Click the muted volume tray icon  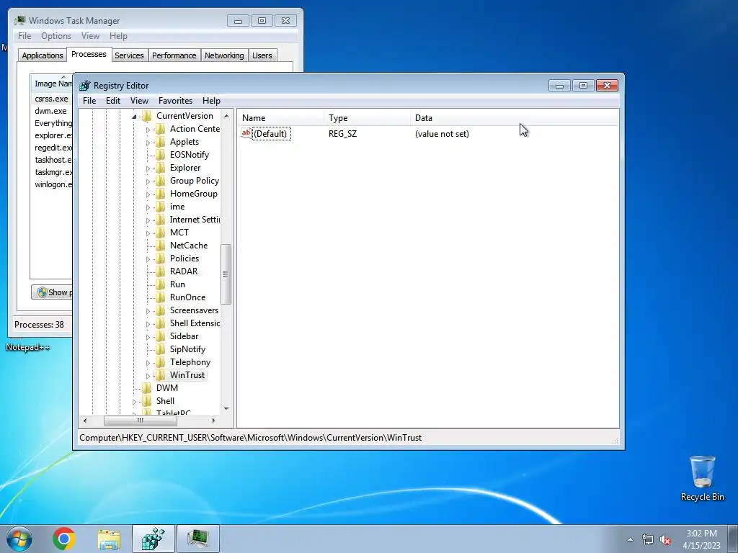click(x=665, y=539)
